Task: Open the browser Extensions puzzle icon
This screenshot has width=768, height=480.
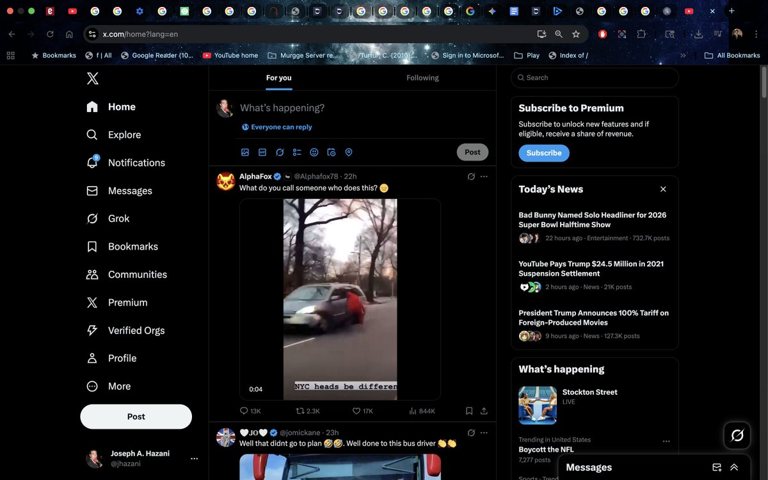Action: click(642, 34)
